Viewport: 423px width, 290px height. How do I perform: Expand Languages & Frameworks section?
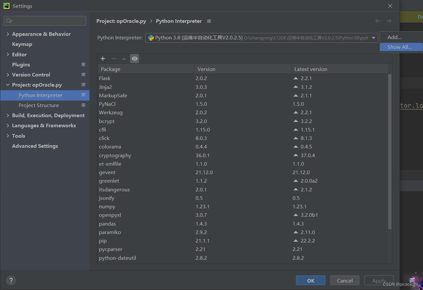click(x=8, y=125)
